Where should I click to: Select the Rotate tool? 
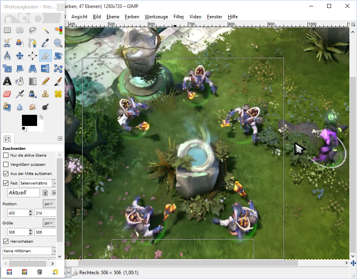[58, 55]
